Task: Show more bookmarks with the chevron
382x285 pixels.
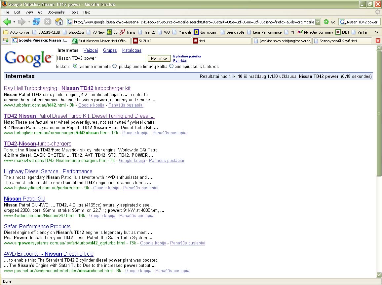Action: pyautogui.click(x=377, y=32)
